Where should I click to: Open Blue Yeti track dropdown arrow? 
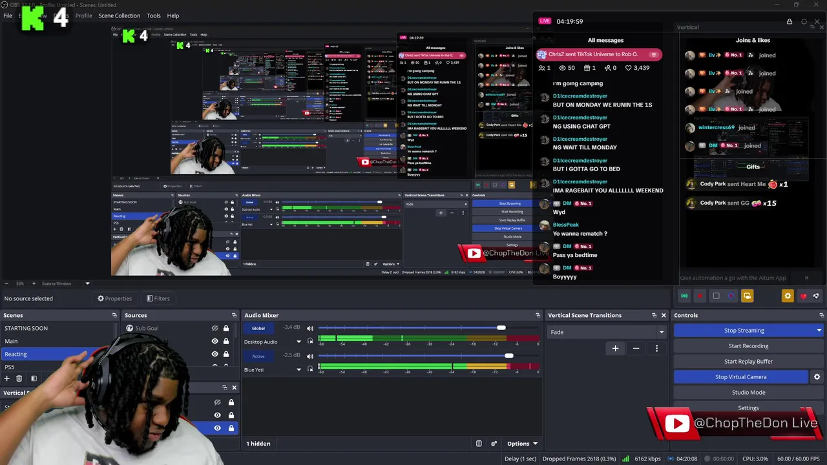coord(298,369)
